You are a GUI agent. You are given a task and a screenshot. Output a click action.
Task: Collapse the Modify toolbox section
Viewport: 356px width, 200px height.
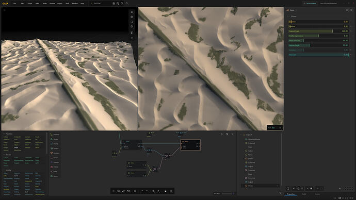(4, 170)
